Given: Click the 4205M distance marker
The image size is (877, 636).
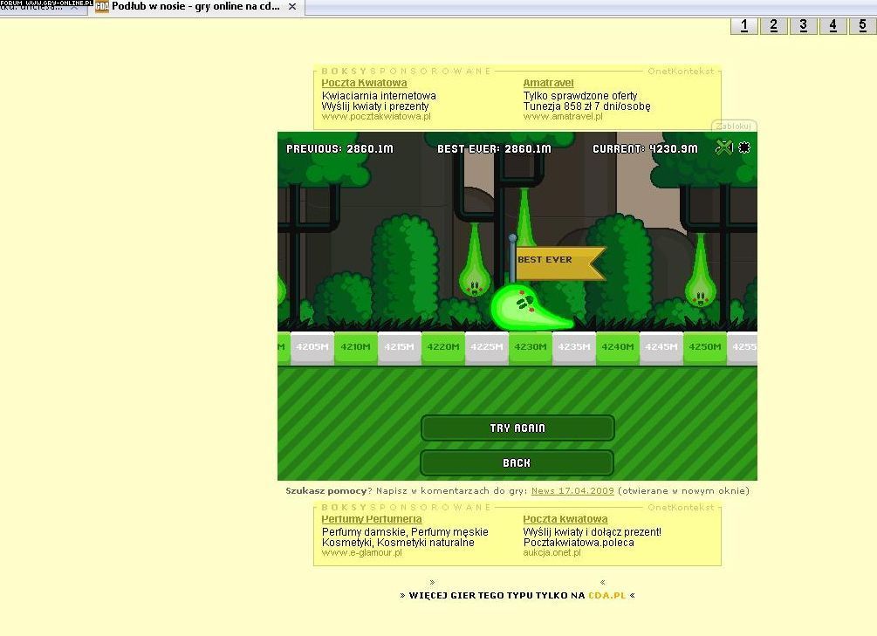Looking at the screenshot, I should point(312,348).
